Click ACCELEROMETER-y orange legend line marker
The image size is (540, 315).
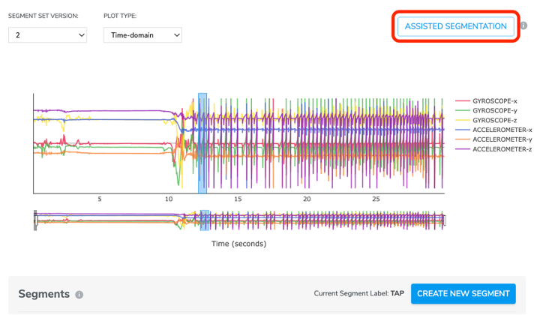[x=463, y=139]
